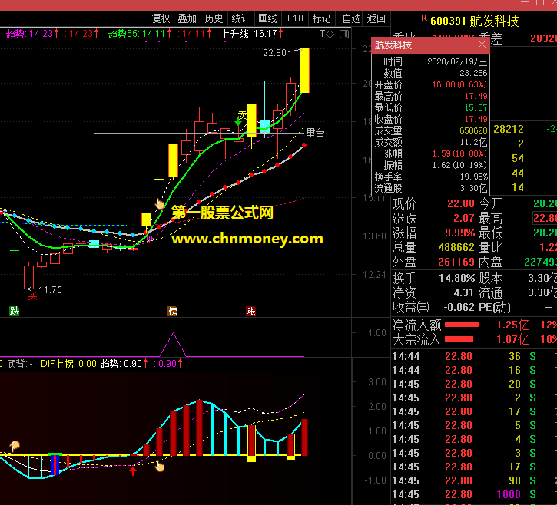Click the DIF上拐: 0.00 label
The height and width of the screenshot is (505, 557).
coord(68,364)
